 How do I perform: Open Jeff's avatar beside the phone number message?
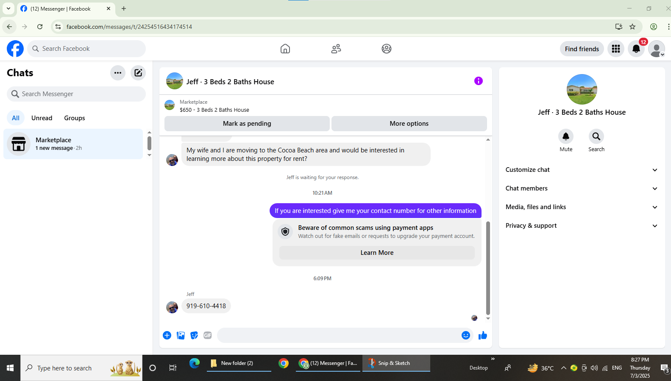pos(172,307)
